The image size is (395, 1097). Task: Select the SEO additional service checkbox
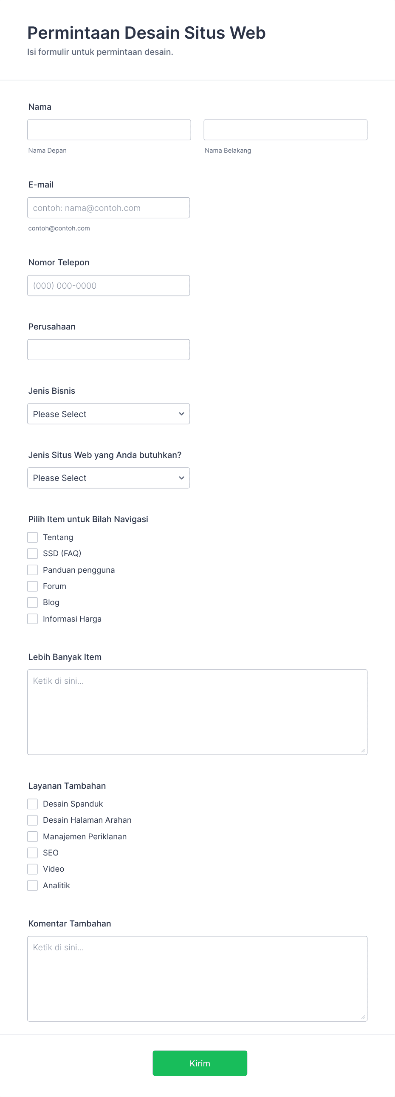[x=32, y=853]
